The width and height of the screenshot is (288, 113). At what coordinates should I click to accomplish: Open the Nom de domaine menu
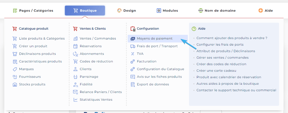tap(217, 11)
